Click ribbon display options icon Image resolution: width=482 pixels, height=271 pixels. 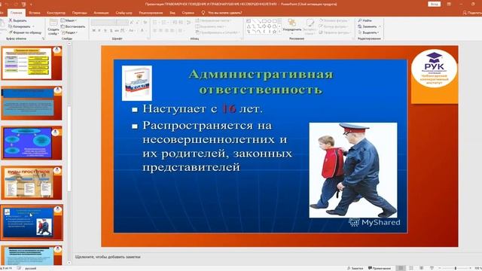[449, 4]
